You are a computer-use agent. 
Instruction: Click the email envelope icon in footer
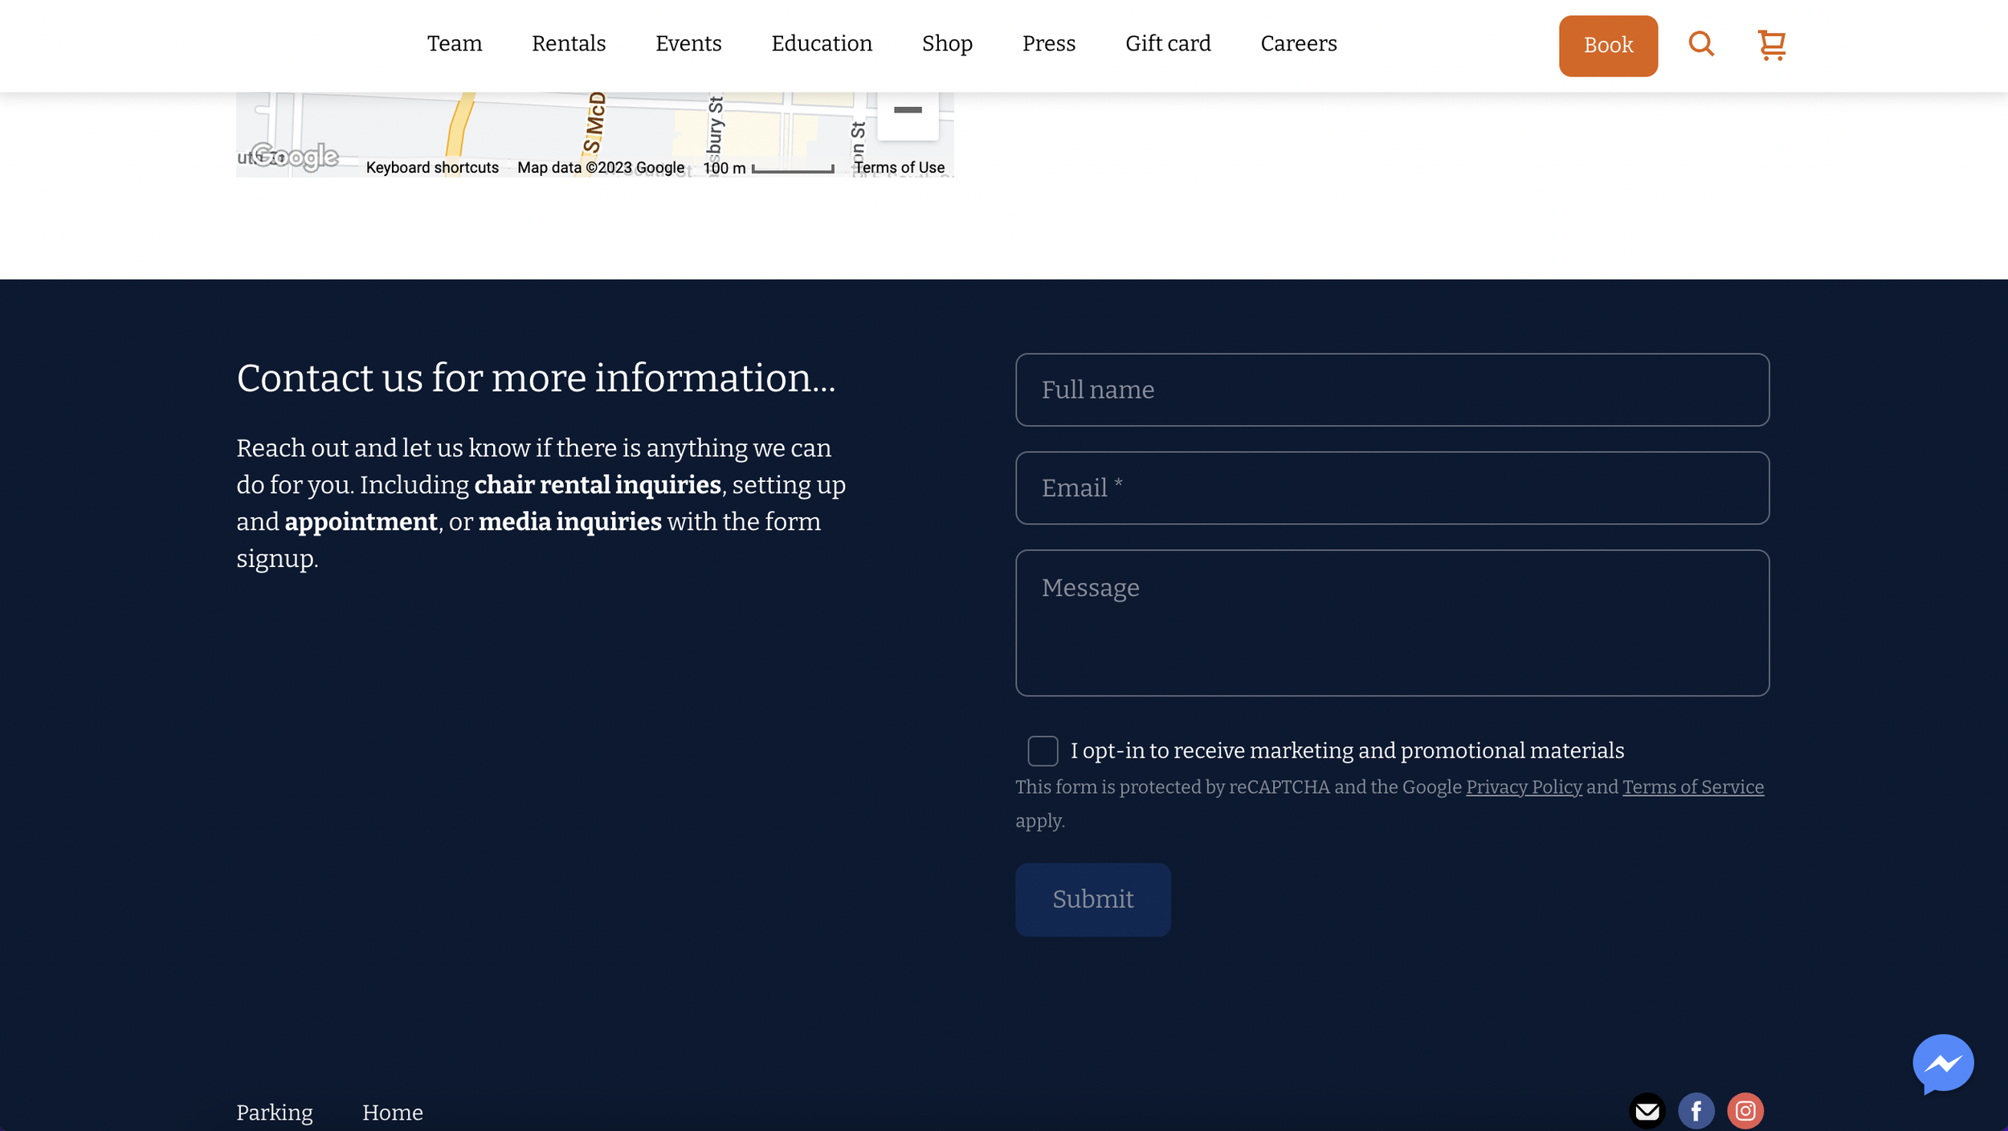1647,1111
